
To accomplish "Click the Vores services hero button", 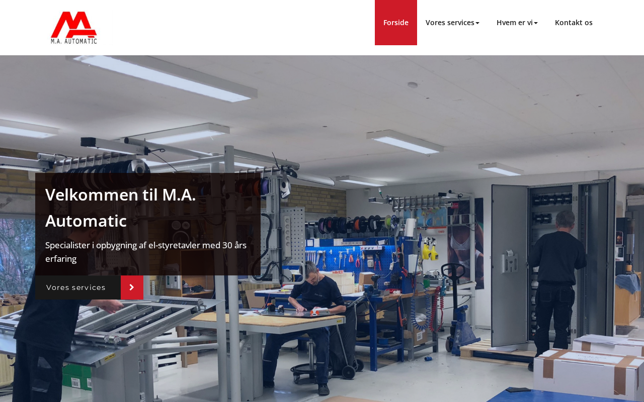I will (90, 287).
